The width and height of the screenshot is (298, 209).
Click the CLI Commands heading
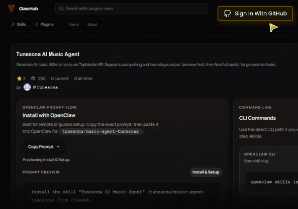pyautogui.click(x=257, y=118)
